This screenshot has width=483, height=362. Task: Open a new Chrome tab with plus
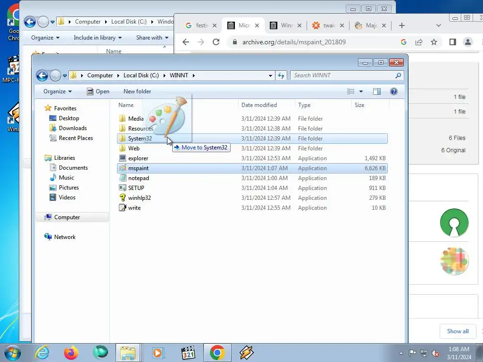[402, 25]
